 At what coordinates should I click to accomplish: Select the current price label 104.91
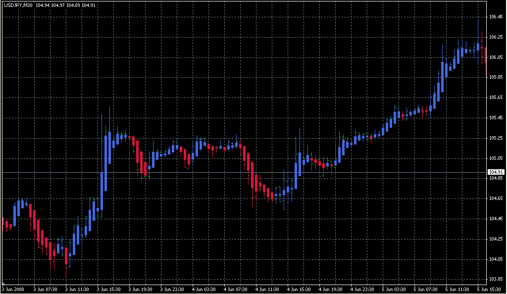(496, 172)
